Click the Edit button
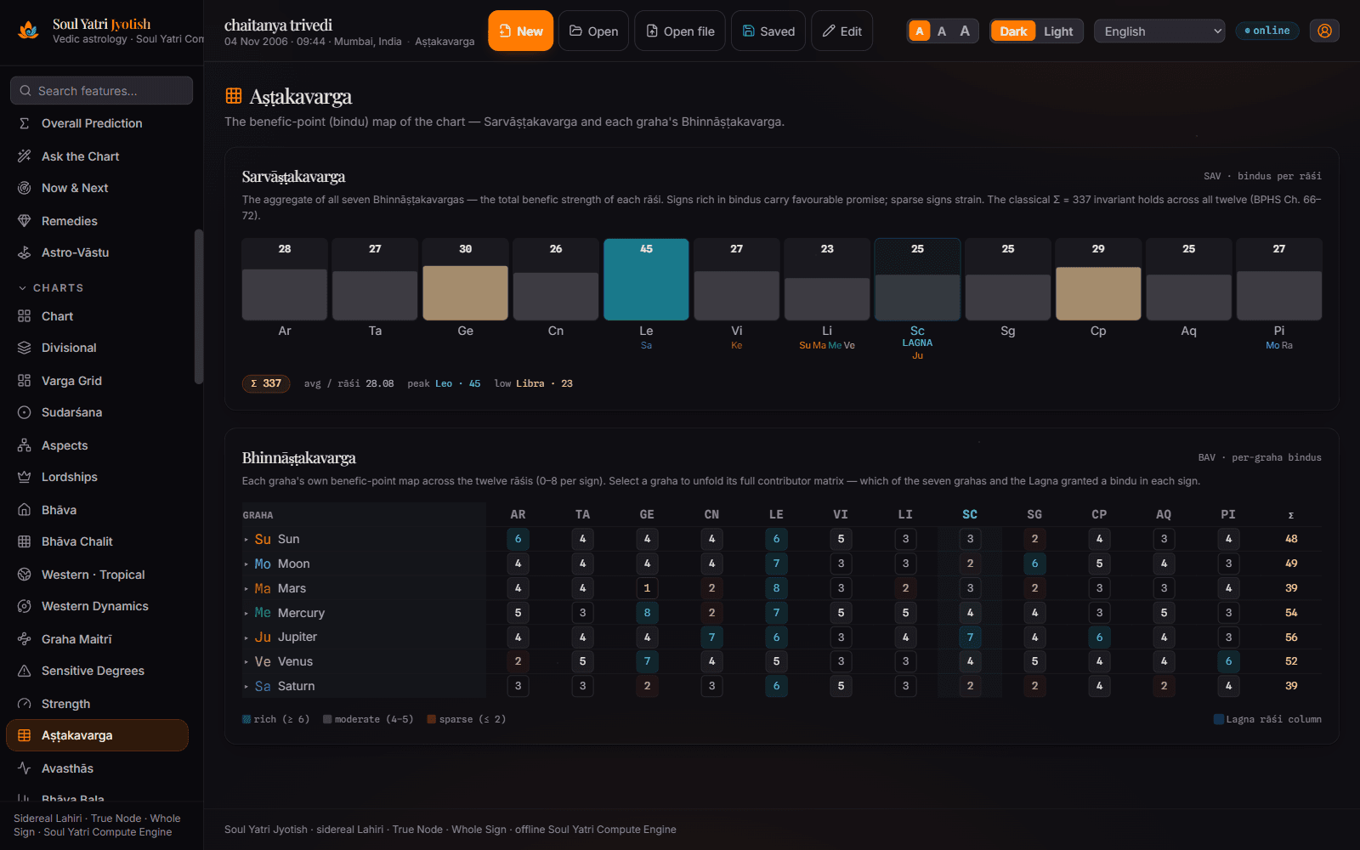The image size is (1360, 850). [841, 31]
